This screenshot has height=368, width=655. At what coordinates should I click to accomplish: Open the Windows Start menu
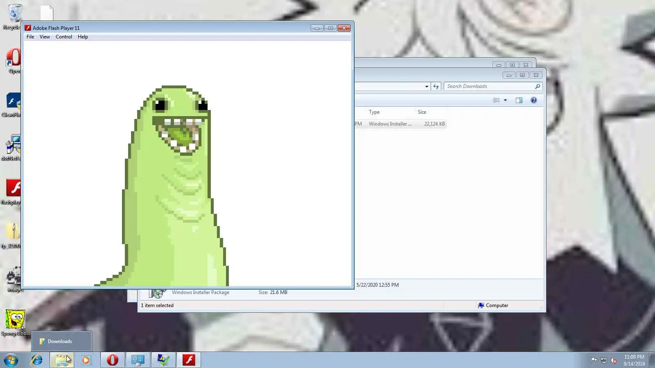pos(11,360)
